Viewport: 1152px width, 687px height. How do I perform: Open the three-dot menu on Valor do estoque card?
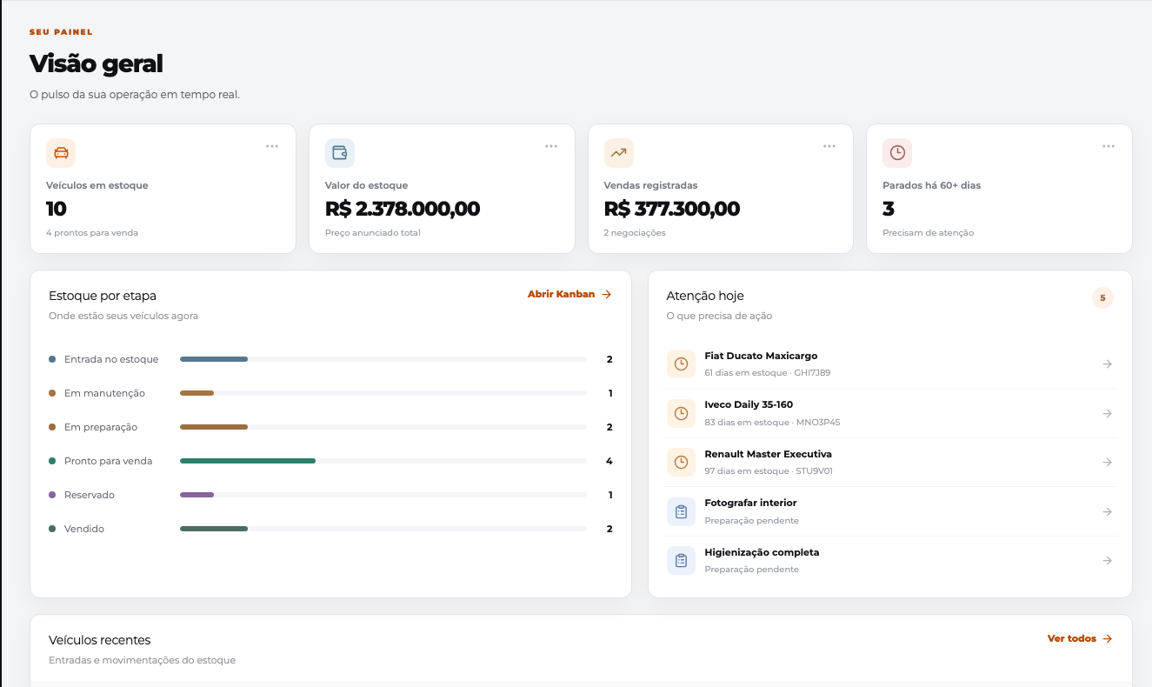(551, 146)
